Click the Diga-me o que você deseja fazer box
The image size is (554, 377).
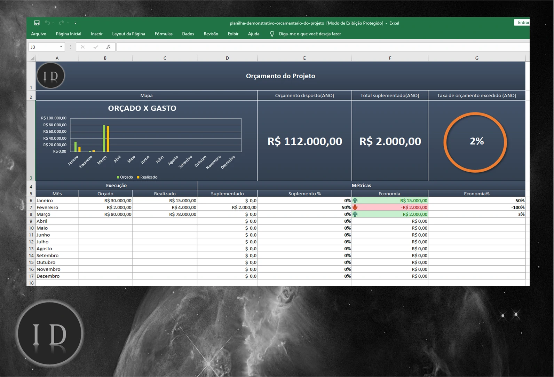point(310,34)
